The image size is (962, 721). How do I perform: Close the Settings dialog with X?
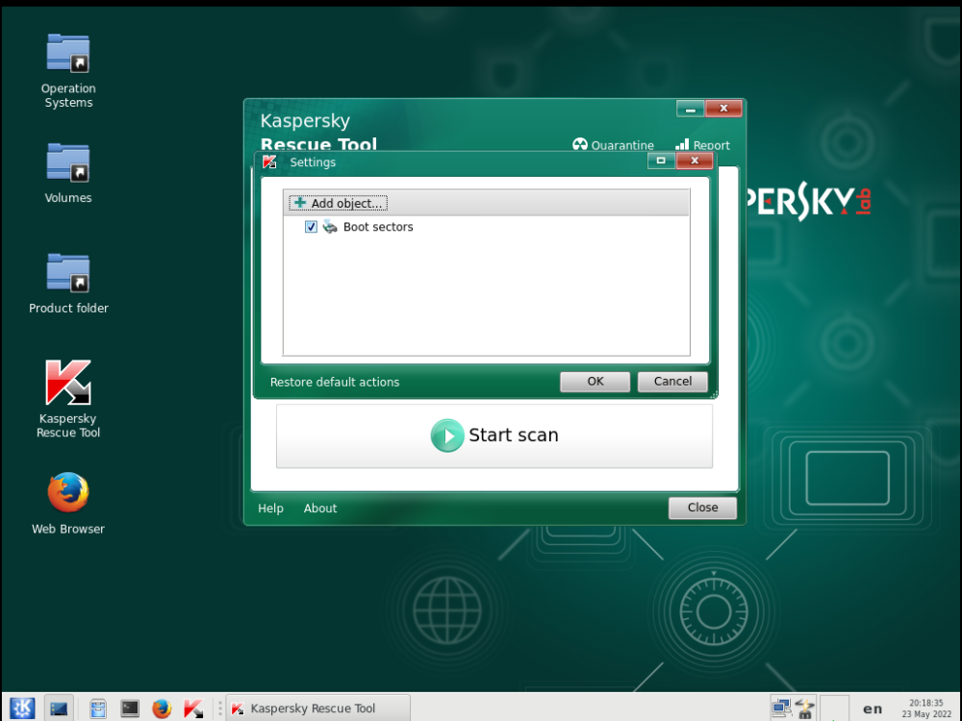pos(695,161)
